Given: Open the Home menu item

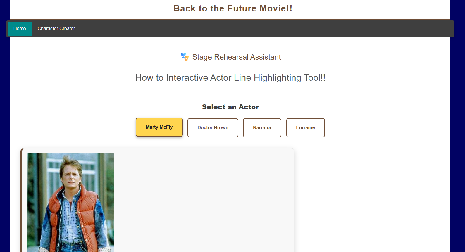Looking at the screenshot, I should click(20, 29).
